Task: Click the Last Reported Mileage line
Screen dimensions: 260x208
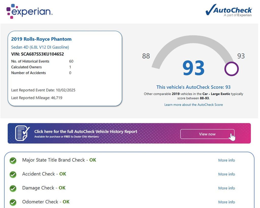Action: [x=37, y=98]
